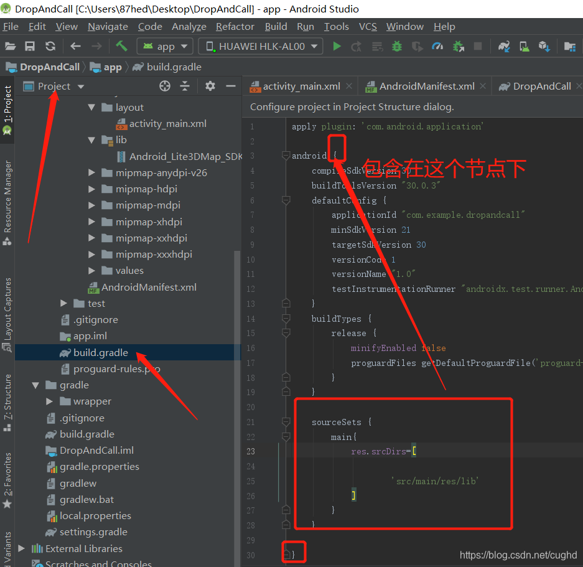This screenshot has width=583, height=567.
Task: Fold the sourceSets block gutter marker
Action: 286,422
